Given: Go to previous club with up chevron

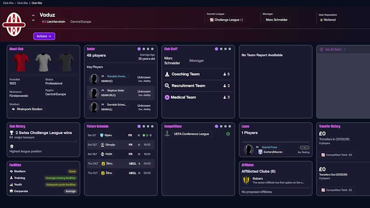Looking at the screenshot, I should coord(33,15).
